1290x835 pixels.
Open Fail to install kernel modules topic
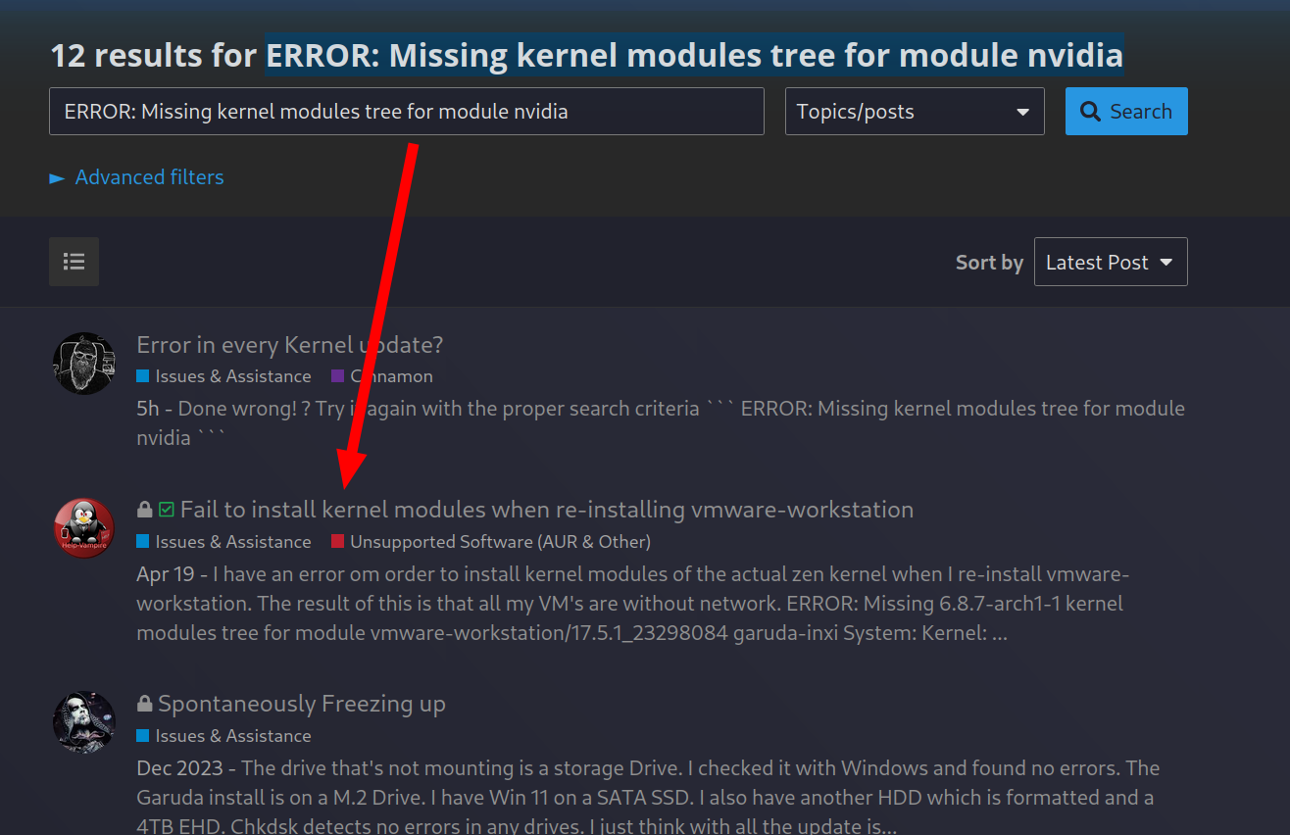coord(547,510)
